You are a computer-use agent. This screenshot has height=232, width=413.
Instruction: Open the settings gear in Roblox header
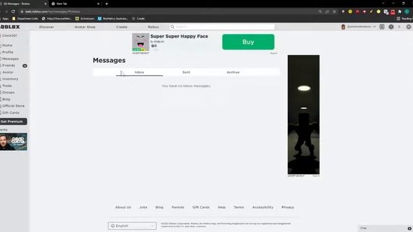coord(408,27)
